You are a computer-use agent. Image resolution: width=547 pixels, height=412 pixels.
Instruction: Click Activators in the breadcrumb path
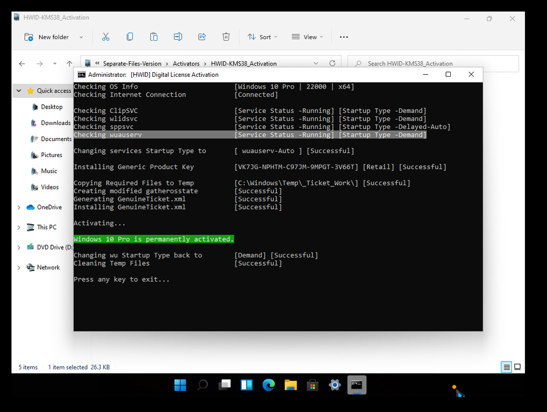click(x=186, y=63)
